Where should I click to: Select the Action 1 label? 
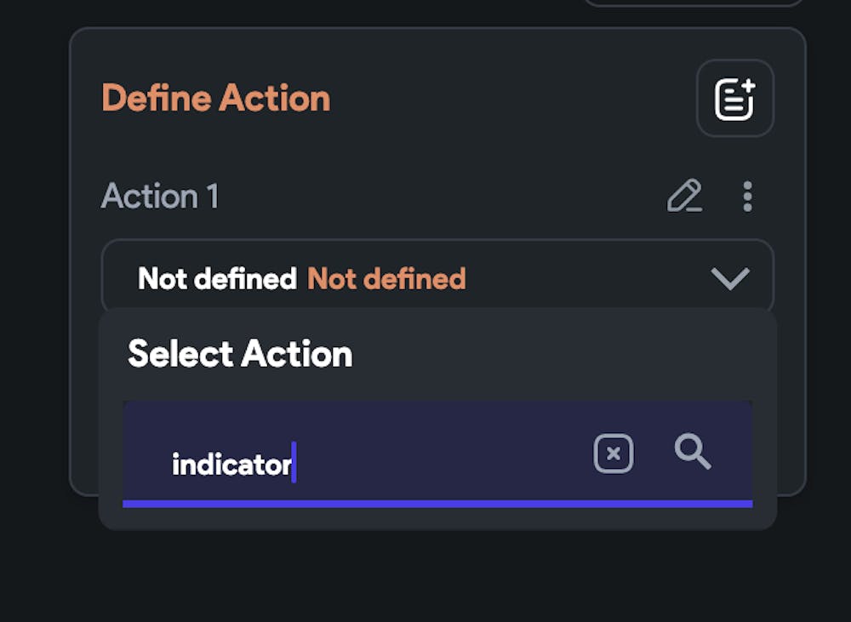point(160,197)
